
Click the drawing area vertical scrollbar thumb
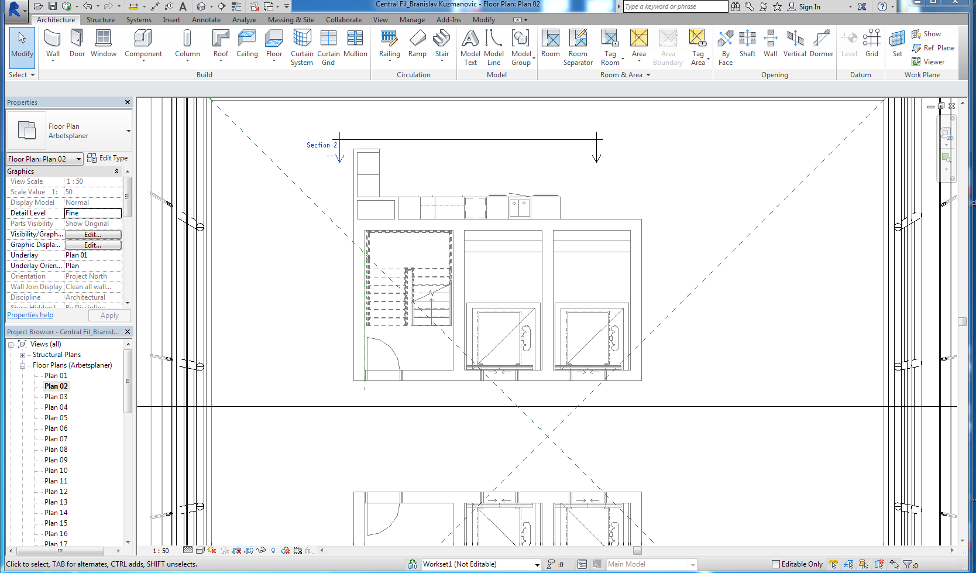click(962, 321)
